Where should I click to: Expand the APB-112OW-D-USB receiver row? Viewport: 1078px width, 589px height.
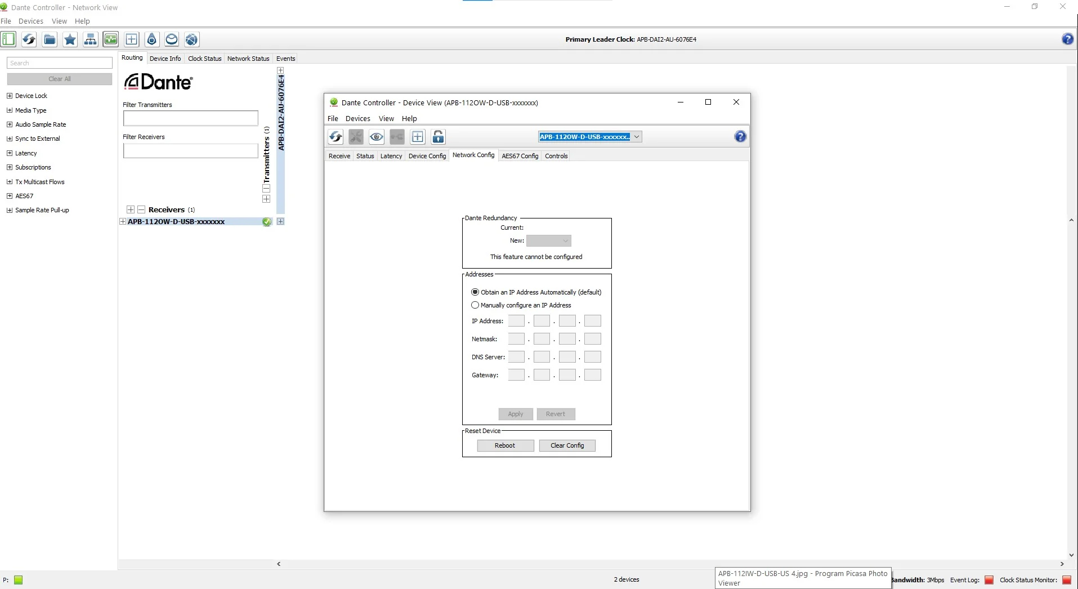point(123,222)
